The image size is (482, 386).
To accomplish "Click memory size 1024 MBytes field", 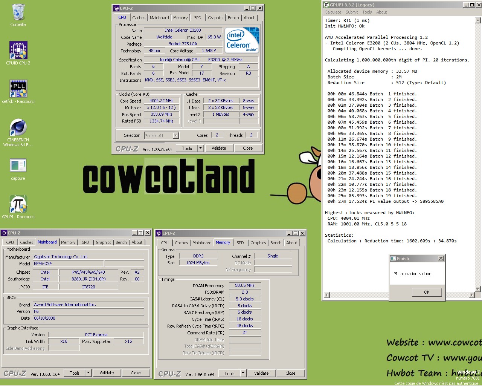I will tap(198, 263).
